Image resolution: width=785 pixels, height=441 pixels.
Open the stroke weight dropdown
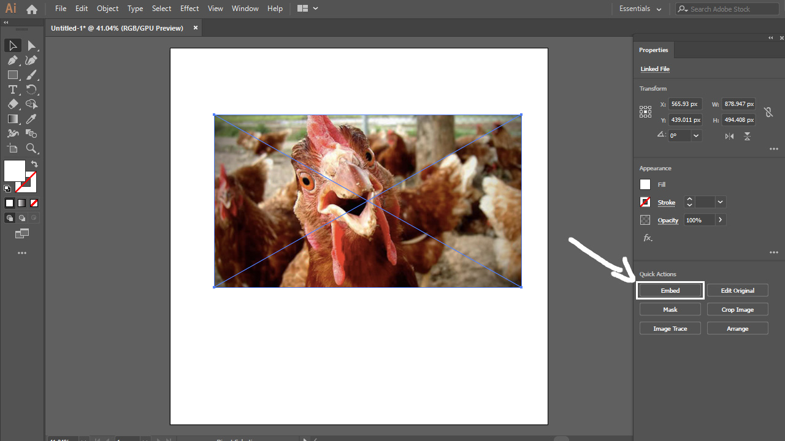[720, 202]
